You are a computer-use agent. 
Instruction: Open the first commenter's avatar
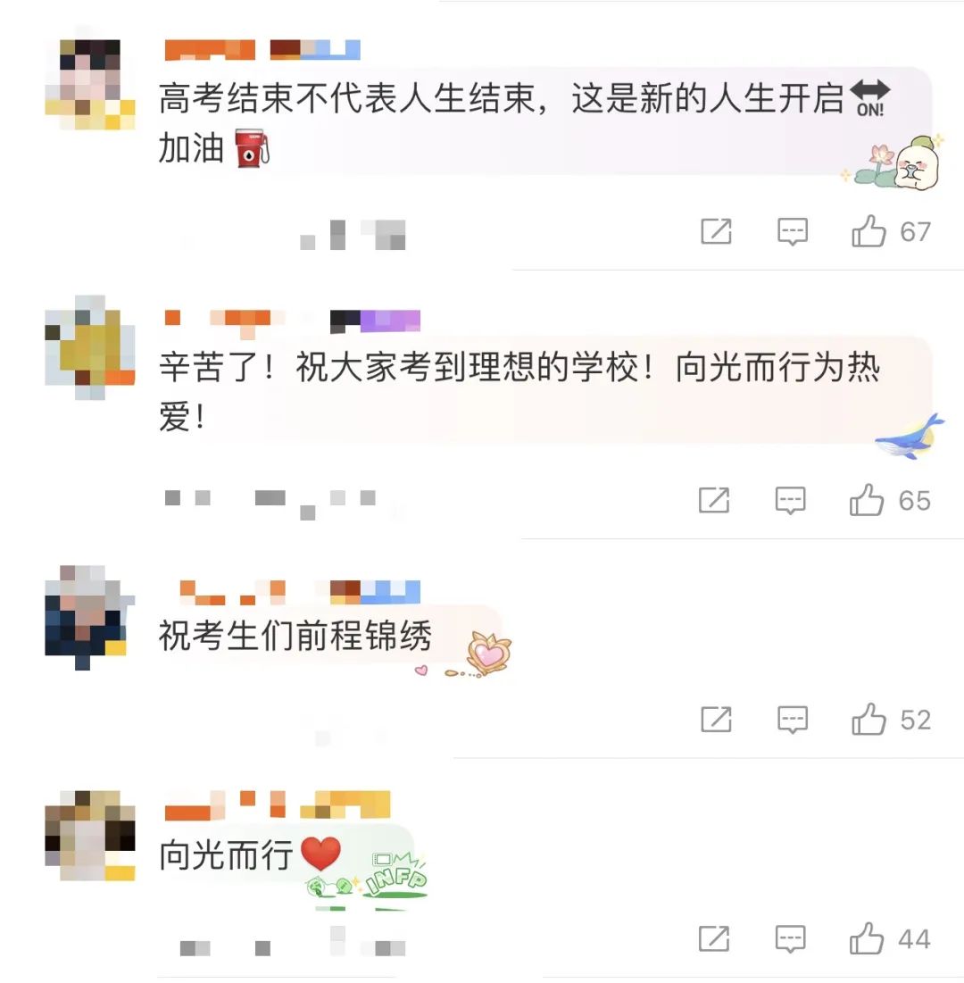click(90, 85)
